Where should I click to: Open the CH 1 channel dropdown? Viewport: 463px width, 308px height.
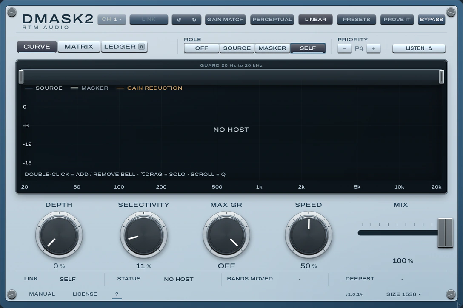click(x=112, y=20)
